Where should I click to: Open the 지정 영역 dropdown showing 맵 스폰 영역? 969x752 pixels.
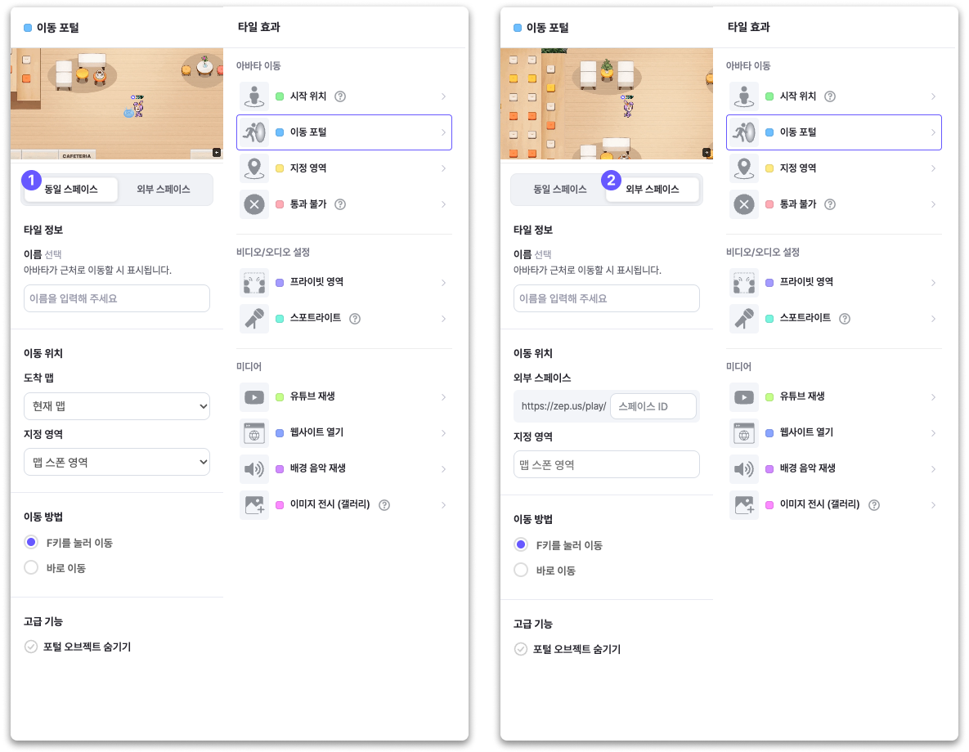click(x=117, y=462)
